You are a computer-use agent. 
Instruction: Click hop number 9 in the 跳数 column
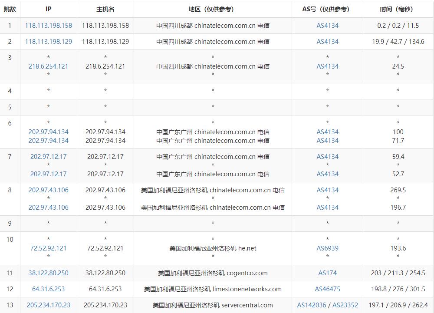[x=10, y=223]
